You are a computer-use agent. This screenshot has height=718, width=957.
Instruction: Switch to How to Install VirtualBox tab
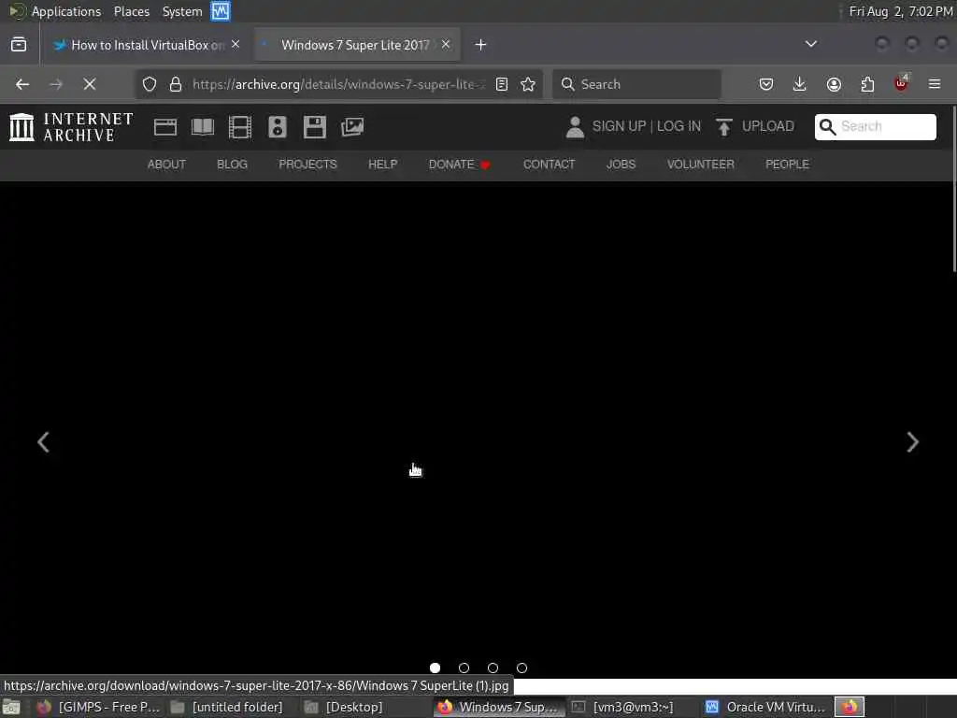(x=147, y=45)
